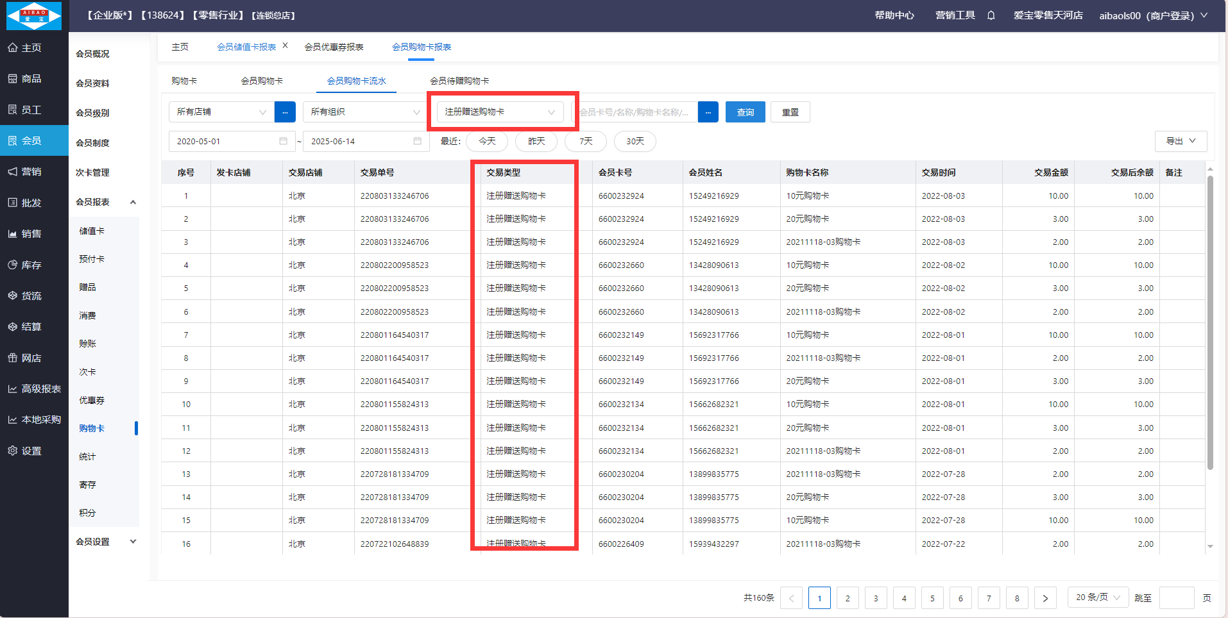
Task: Click the 查询 search button
Action: 745,112
